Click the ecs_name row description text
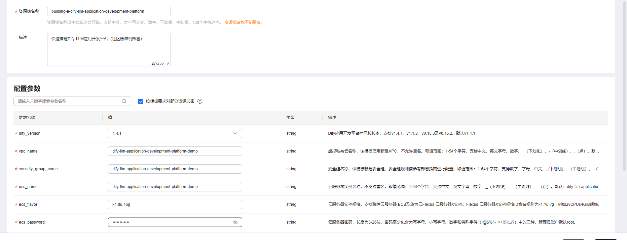The width and height of the screenshot is (627, 240). (465, 187)
